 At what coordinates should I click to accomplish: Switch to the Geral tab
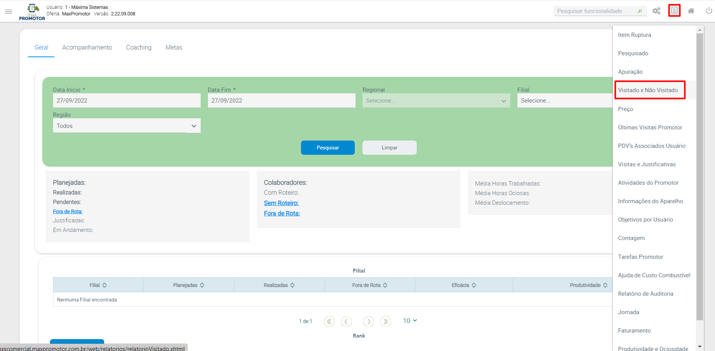pyautogui.click(x=41, y=47)
